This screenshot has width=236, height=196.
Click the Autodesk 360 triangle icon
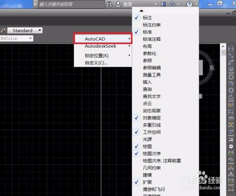[172, 4]
